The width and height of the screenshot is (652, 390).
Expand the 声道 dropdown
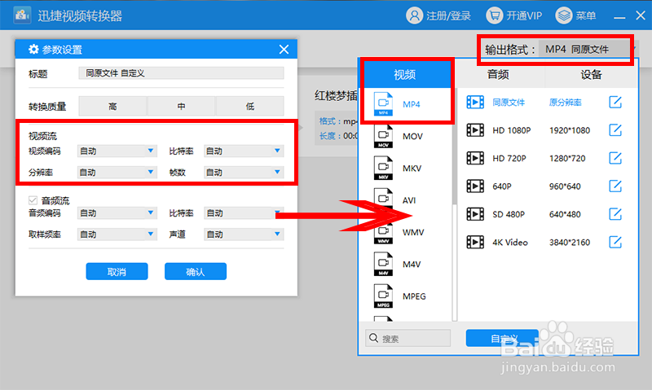click(x=244, y=234)
